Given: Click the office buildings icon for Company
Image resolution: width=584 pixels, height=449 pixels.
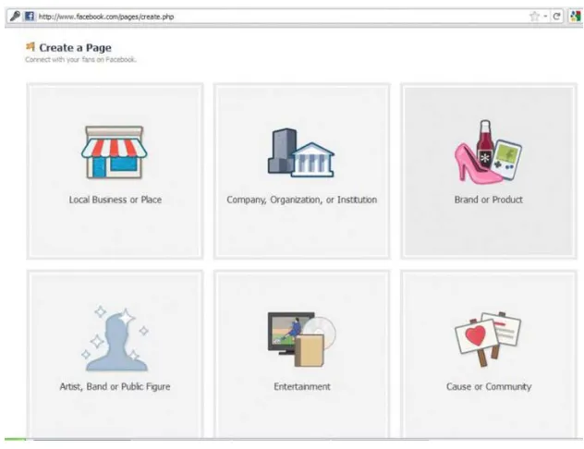Looking at the screenshot, I should [x=301, y=152].
